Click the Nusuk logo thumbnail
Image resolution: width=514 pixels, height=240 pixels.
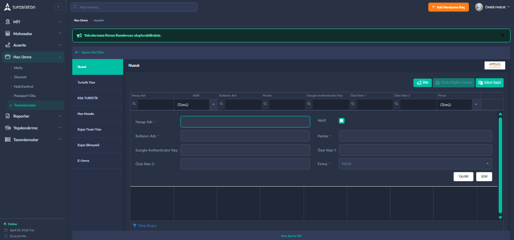pos(494,65)
